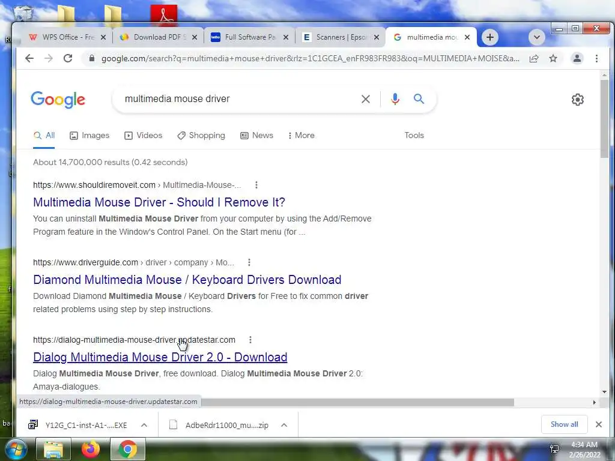615x461 pixels.
Task: Close the Scanners Epson tab
Action: [377, 37]
